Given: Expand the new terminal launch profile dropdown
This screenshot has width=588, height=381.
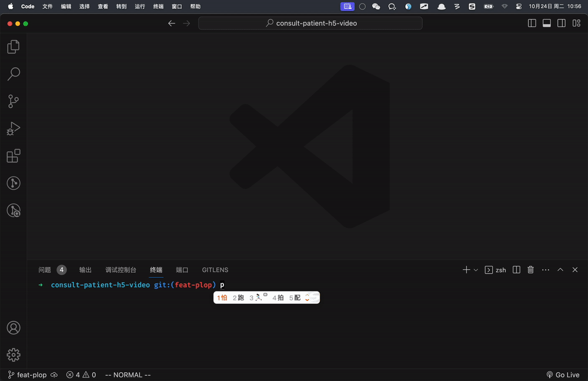Looking at the screenshot, I should (x=476, y=270).
